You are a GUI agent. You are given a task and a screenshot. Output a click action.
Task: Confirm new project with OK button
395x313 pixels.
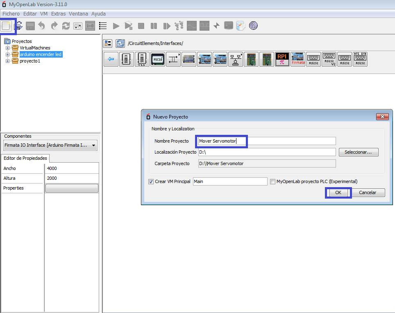[x=338, y=193]
